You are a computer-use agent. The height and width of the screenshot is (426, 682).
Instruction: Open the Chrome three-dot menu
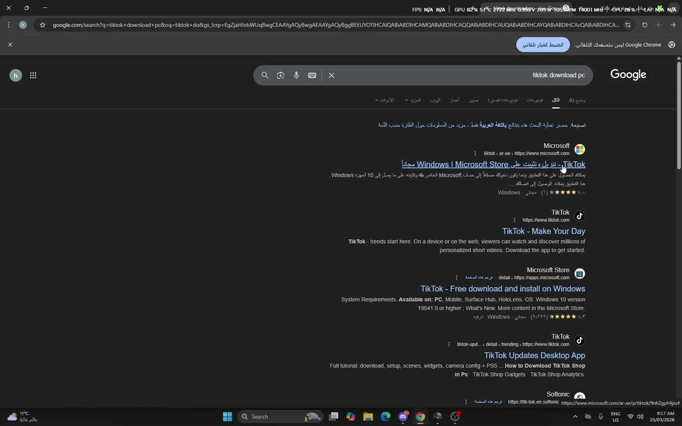pos(8,25)
